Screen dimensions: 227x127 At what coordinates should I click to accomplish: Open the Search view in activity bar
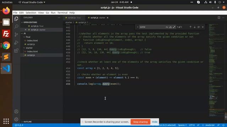click(x=16, y=26)
